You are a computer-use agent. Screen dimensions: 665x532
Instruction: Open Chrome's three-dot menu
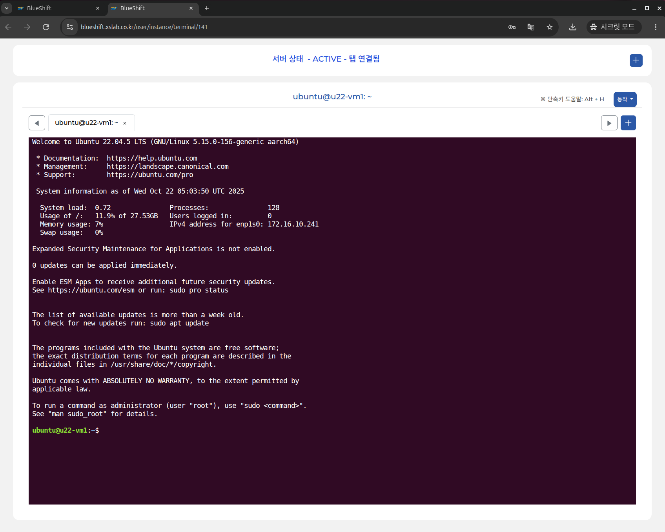[655, 27]
